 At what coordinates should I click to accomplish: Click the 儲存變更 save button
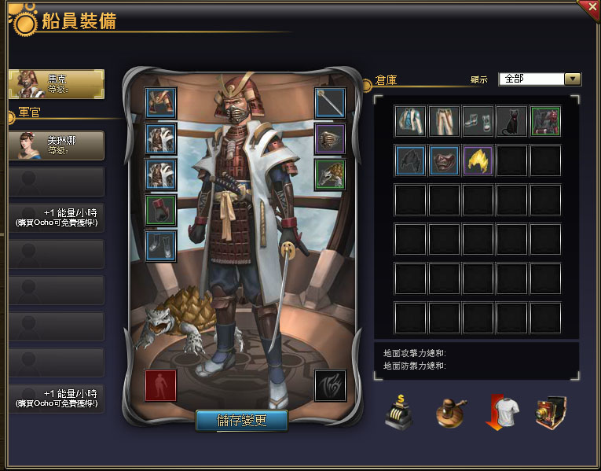(242, 421)
